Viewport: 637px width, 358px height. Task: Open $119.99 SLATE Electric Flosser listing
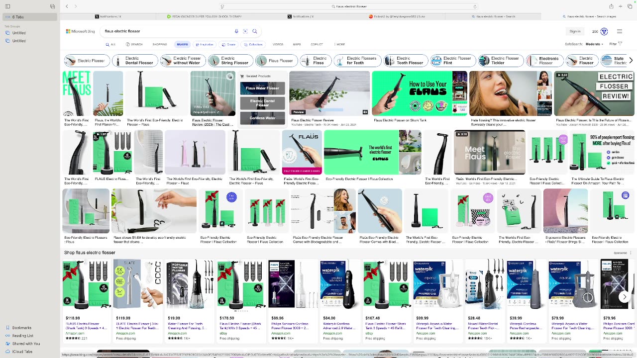tap(138, 300)
